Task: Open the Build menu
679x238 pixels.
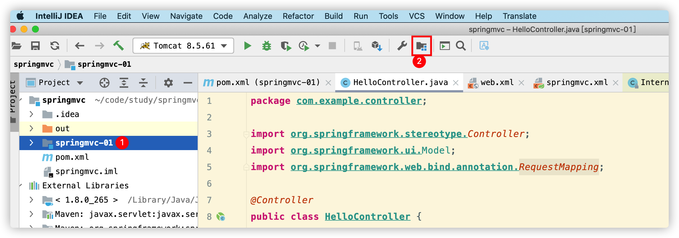Action: (334, 16)
